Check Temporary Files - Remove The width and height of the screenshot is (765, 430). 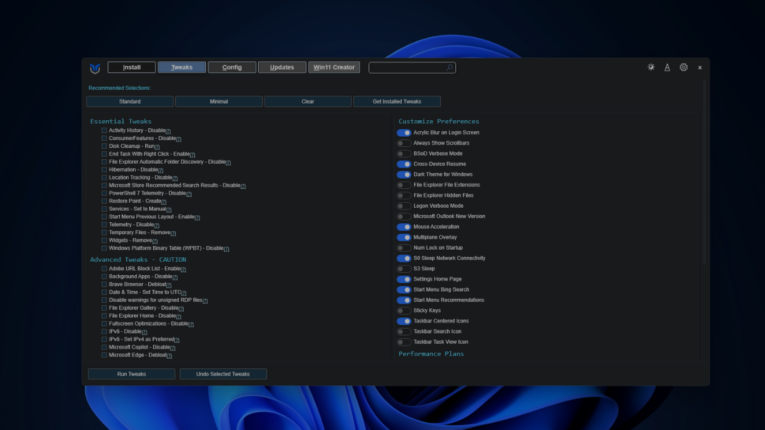coord(104,233)
